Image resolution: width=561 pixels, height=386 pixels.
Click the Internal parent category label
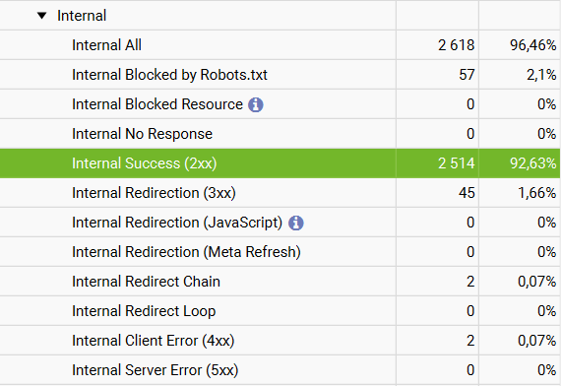[82, 16]
